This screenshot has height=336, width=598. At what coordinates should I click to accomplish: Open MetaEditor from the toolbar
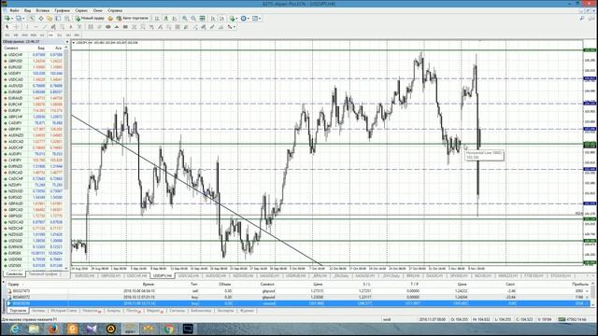(110, 19)
